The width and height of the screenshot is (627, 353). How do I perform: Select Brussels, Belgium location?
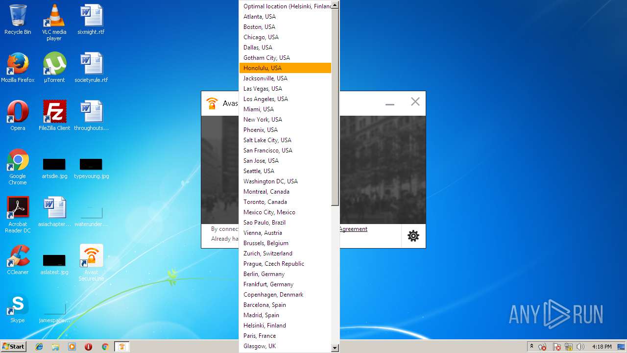coord(285,243)
